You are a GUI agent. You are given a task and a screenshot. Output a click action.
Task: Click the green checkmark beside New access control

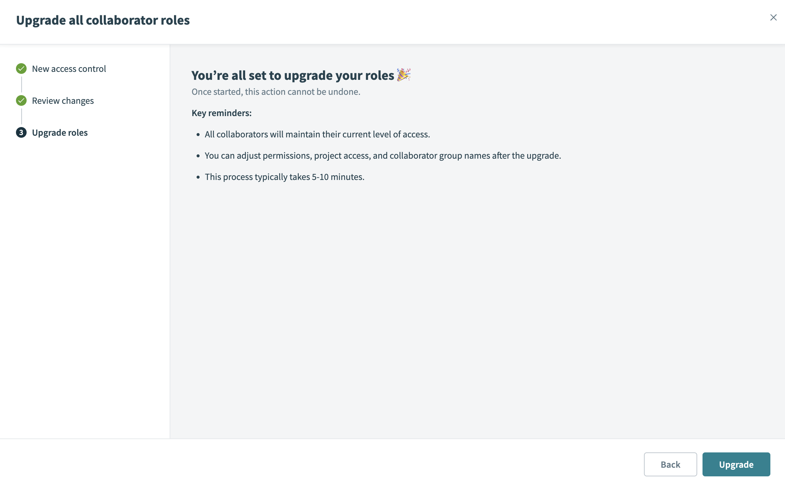(x=21, y=69)
